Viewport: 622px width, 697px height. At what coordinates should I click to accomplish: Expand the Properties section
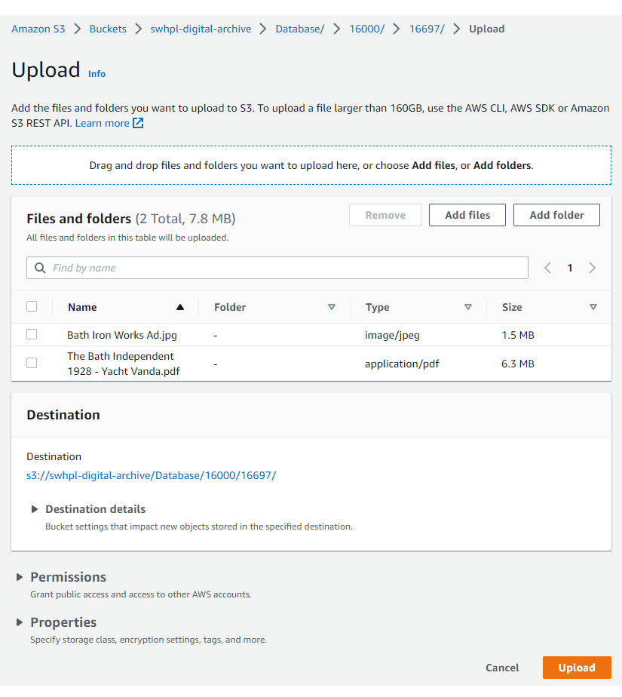click(19, 622)
